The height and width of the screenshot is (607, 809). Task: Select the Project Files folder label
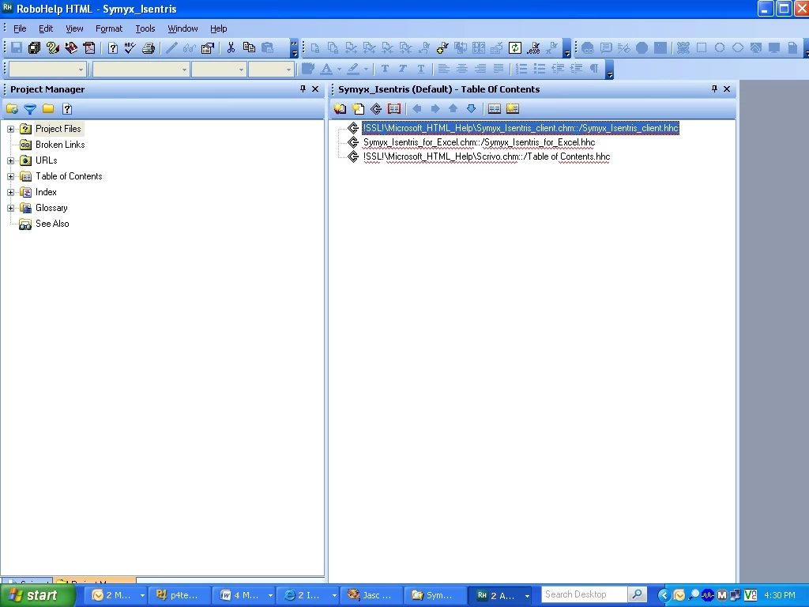coord(58,129)
